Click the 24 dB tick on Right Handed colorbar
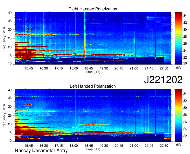Viewport: 190px width, 154px height. pyautogui.click(x=185, y=50)
